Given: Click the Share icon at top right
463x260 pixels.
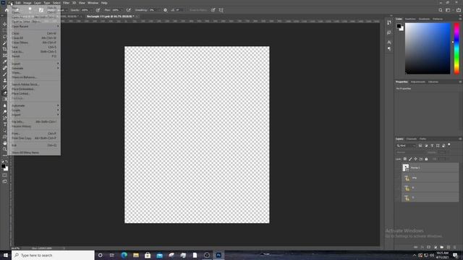Looking at the screenshot, I should [x=458, y=10].
